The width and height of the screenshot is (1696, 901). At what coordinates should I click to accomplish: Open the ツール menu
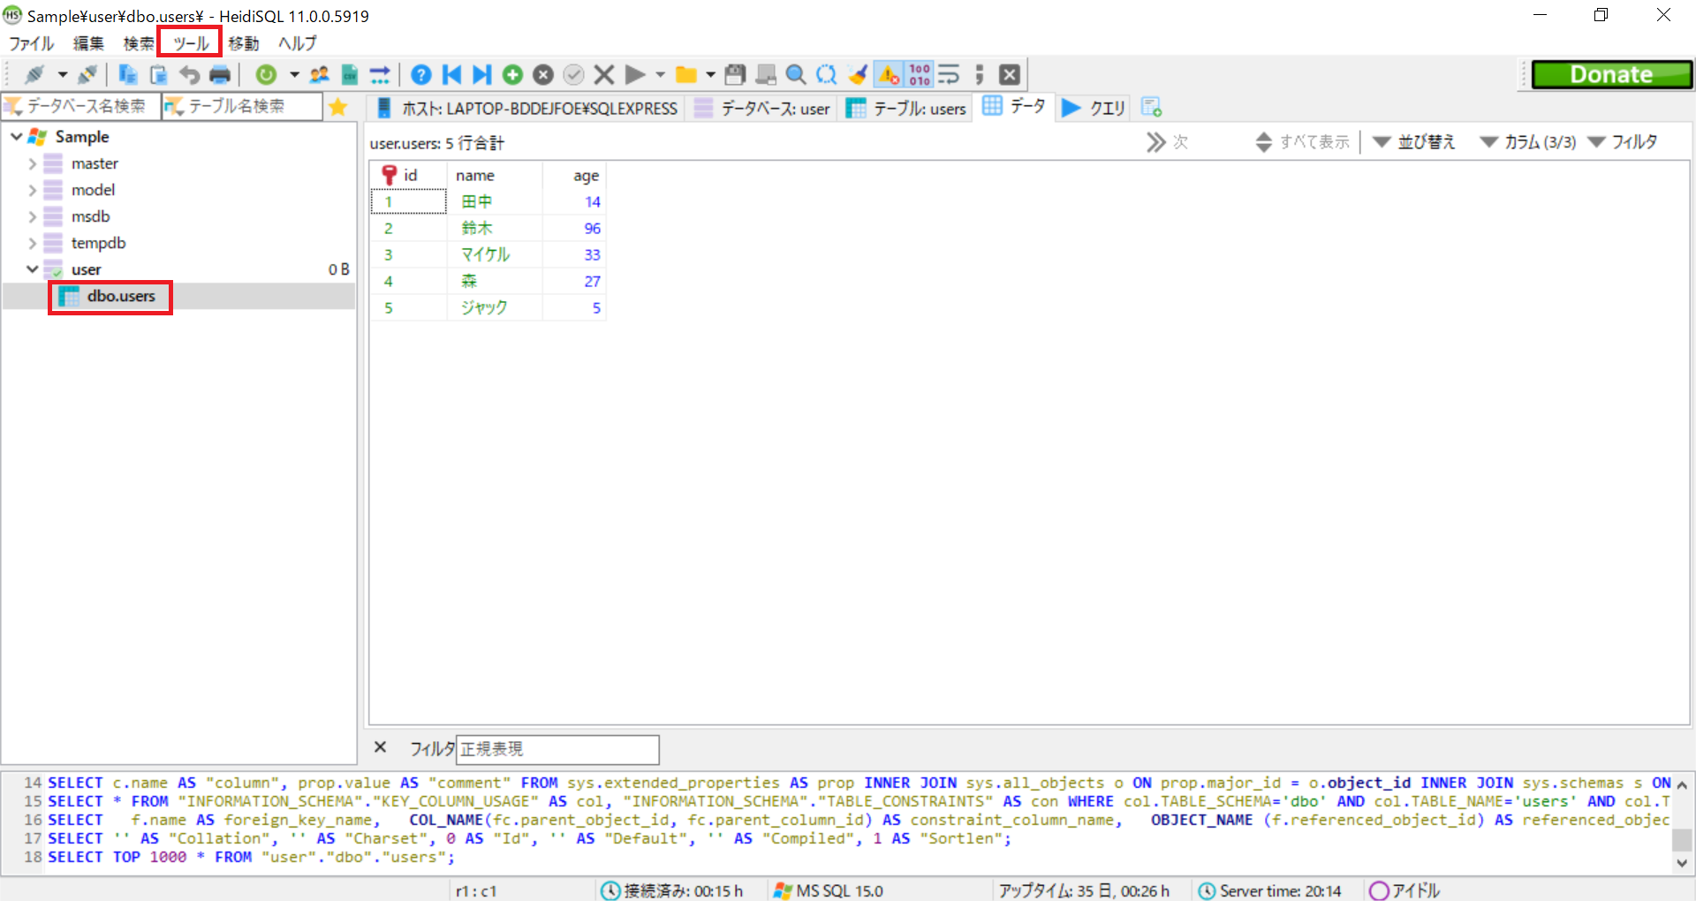(191, 43)
